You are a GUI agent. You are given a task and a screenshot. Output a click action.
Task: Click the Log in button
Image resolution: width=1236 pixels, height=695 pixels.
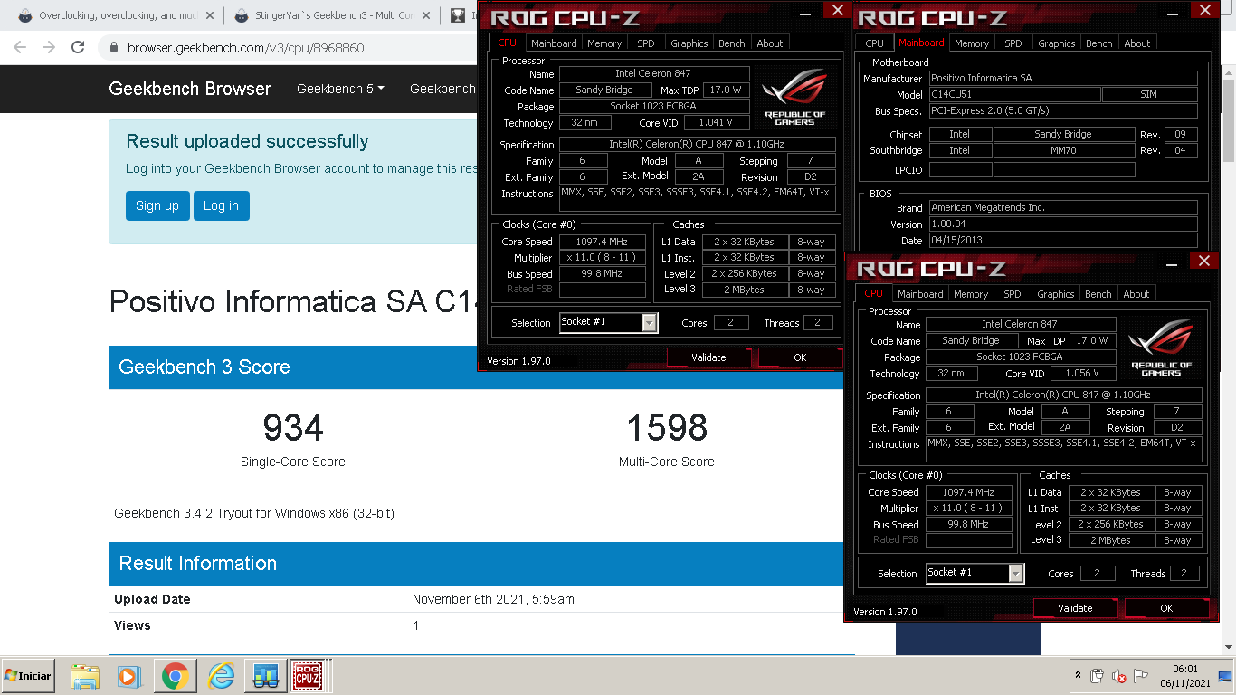tap(221, 205)
